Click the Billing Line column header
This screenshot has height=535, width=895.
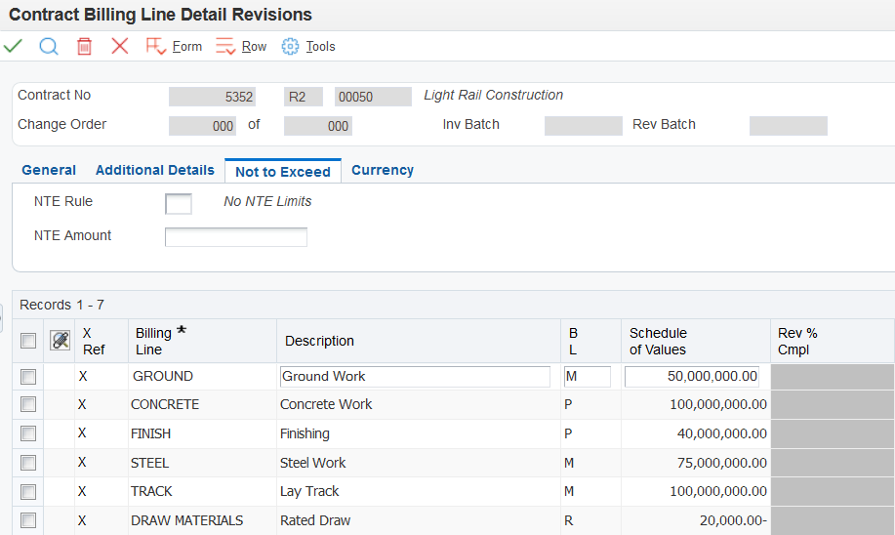click(202, 341)
